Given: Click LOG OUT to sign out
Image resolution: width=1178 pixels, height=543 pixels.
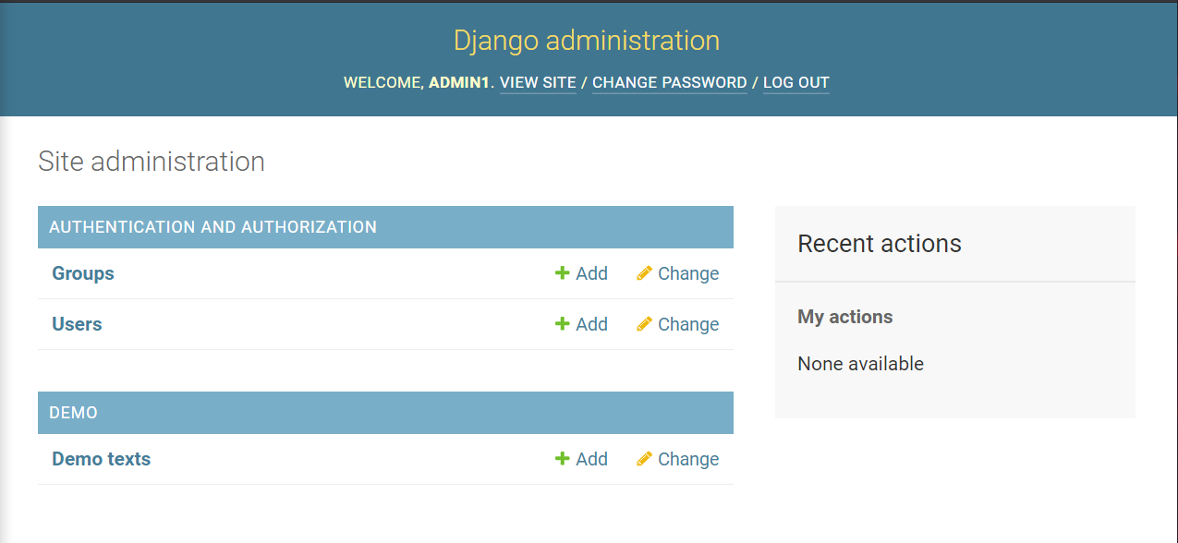Looking at the screenshot, I should [x=795, y=82].
